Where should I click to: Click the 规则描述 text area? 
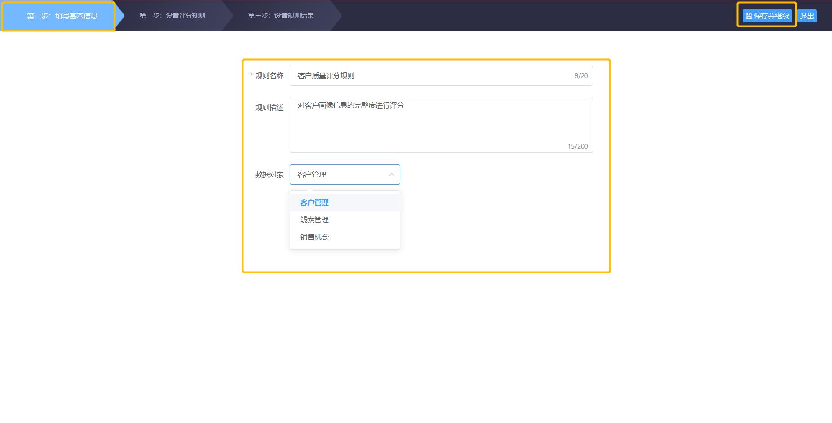(x=441, y=125)
